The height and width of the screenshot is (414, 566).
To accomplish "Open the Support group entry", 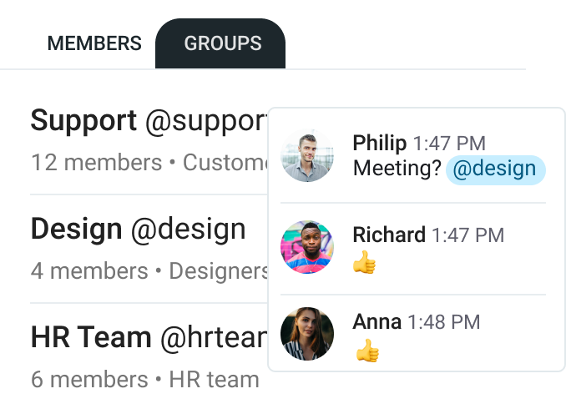I will [x=83, y=121].
